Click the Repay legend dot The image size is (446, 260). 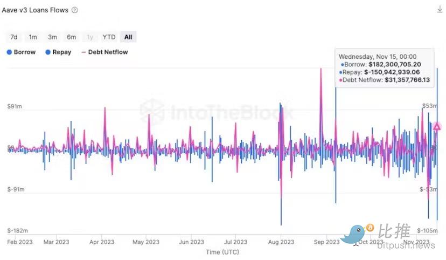48,52
